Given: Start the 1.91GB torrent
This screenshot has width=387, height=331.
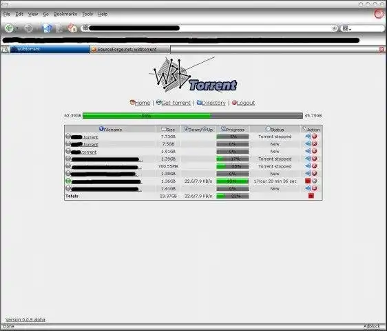Looking at the screenshot, I should pyautogui.click(x=308, y=151).
